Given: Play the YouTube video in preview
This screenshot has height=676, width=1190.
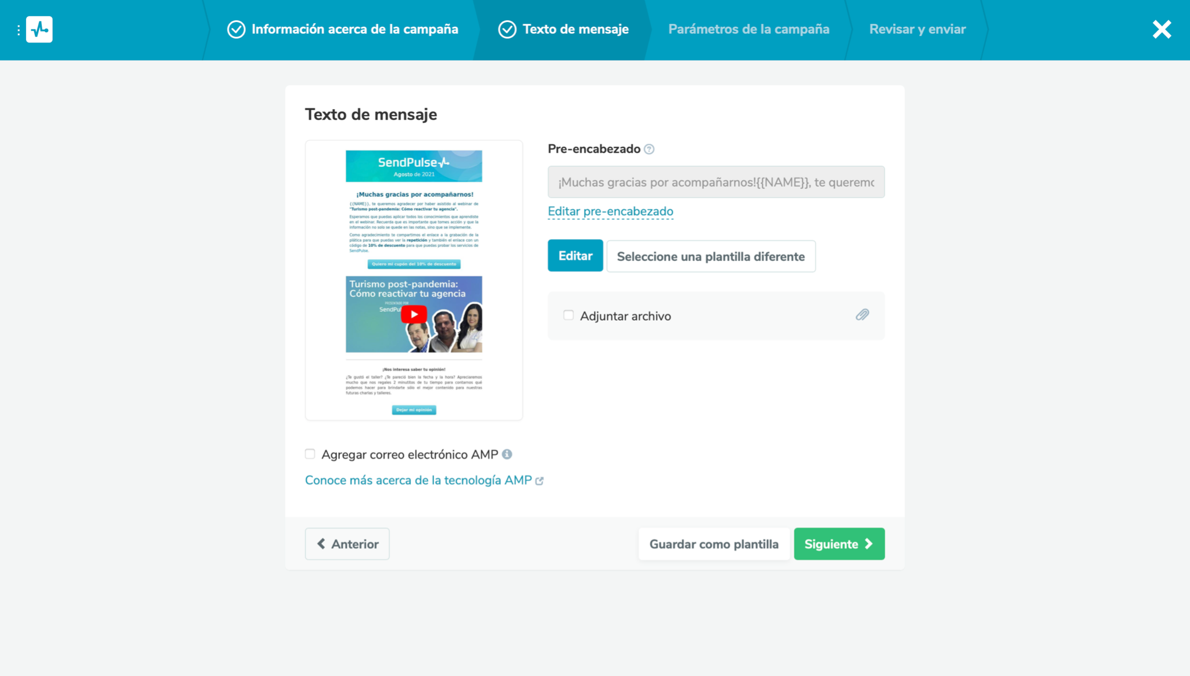Looking at the screenshot, I should [414, 314].
